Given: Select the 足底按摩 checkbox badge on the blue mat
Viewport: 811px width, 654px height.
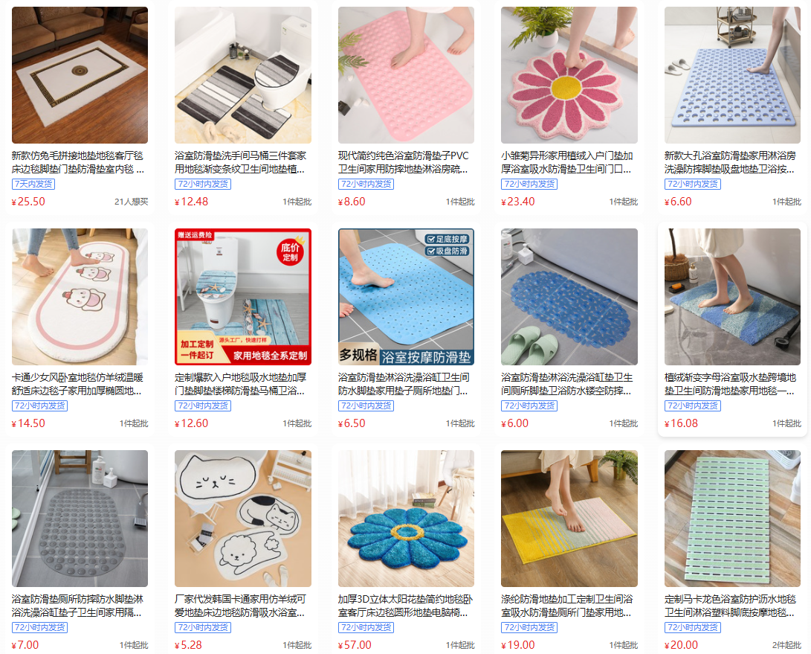Looking at the screenshot, I should [447, 239].
